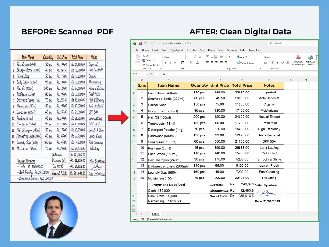This screenshot has height=247, width=329.
Task: Select the Sheet1 worksheet tab
Action: [x=156, y=214]
